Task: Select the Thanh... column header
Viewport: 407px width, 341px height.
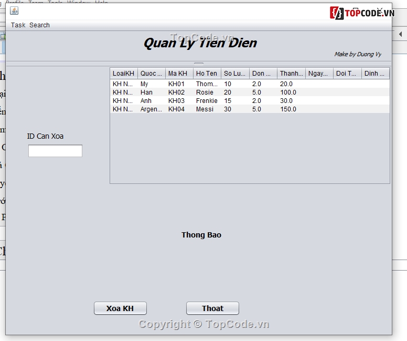Action: point(291,74)
